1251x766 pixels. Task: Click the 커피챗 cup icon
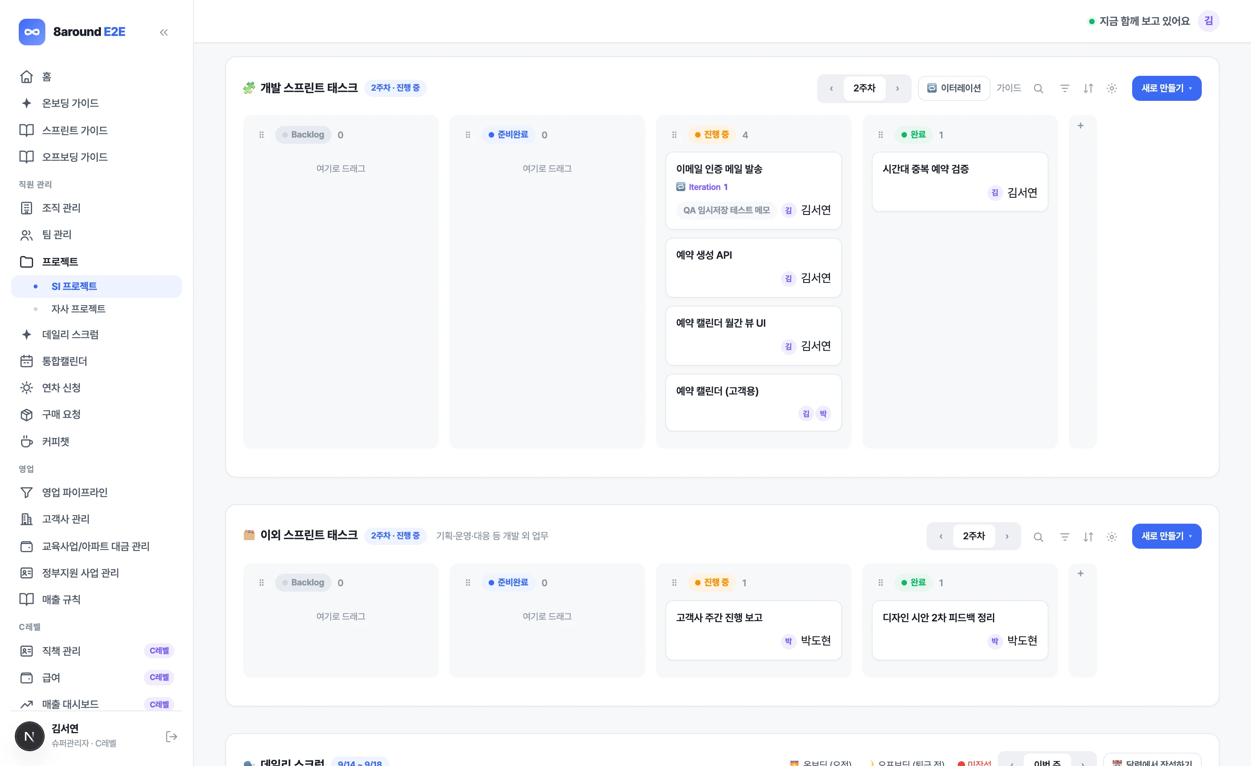coord(27,442)
